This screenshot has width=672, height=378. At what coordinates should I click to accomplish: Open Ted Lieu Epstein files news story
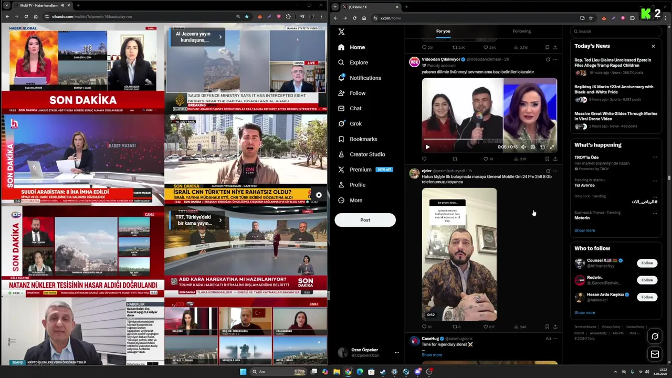point(615,66)
